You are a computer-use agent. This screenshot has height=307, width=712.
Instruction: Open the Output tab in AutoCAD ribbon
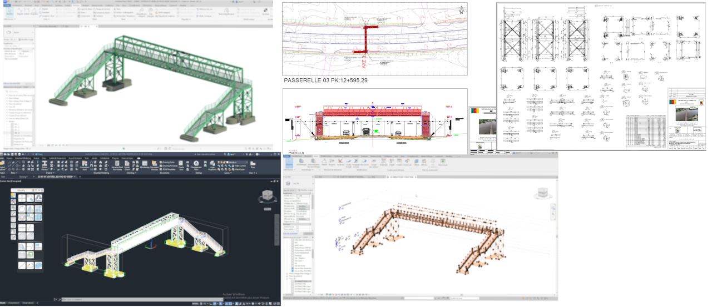[36, 158]
